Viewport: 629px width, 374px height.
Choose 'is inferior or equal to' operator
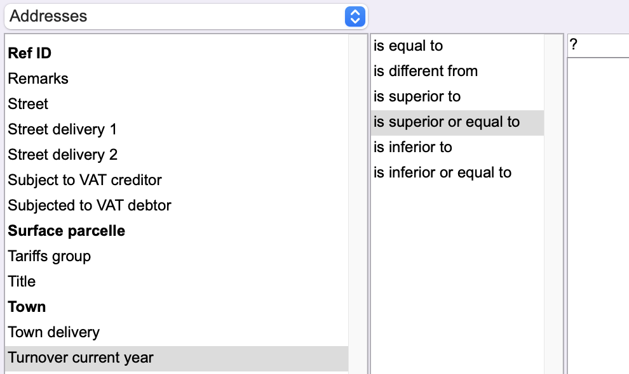tap(442, 172)
